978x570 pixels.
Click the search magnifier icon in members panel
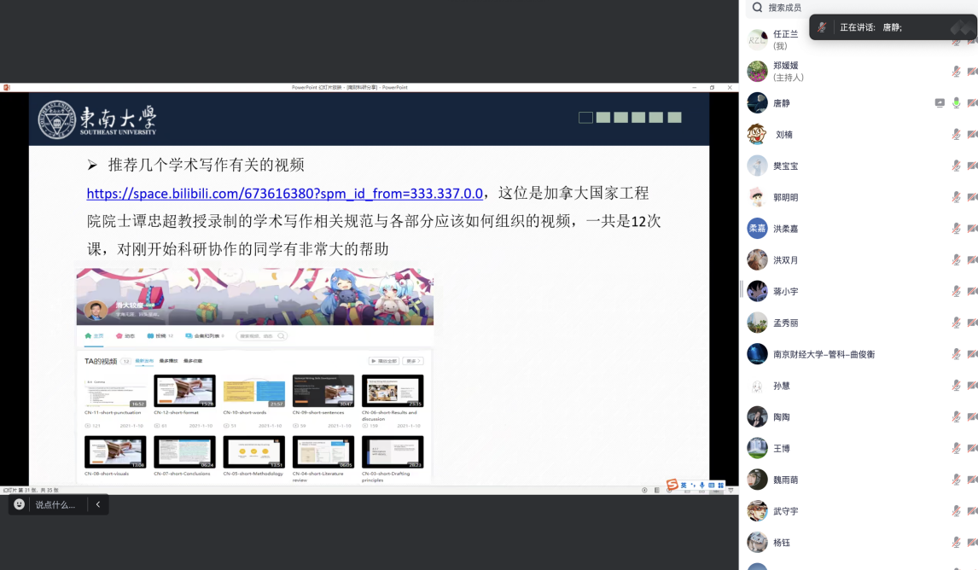click(x=757, y=8)
